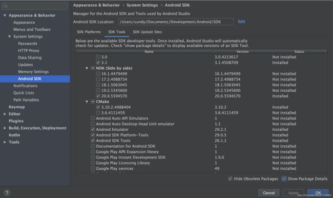Open the Quick Lists settings

coord(24,93)
